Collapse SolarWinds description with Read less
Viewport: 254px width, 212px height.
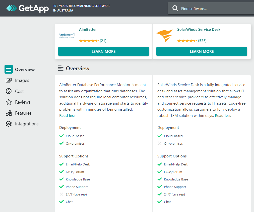click(x=223, y=116)
